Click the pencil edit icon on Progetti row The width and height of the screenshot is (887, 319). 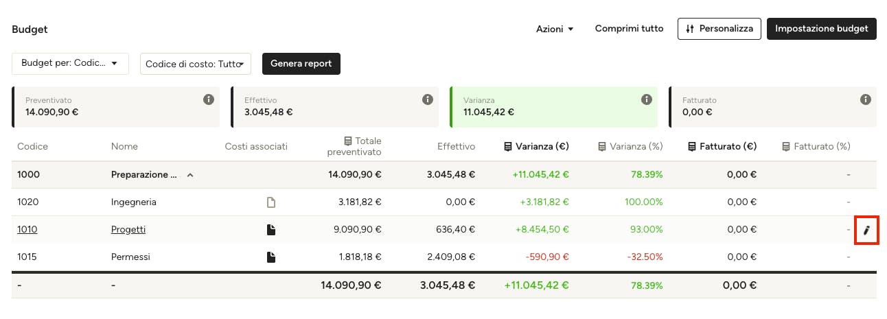point(866,230)
